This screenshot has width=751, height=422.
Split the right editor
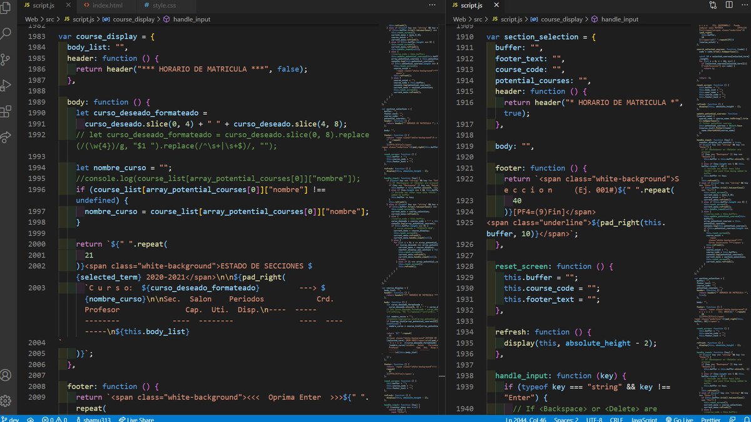(728, 5)
